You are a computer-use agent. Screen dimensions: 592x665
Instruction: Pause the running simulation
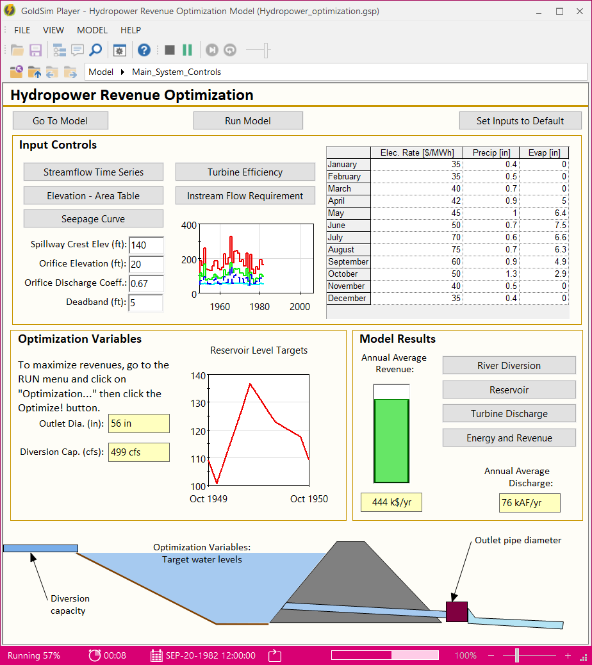[187, 50]
